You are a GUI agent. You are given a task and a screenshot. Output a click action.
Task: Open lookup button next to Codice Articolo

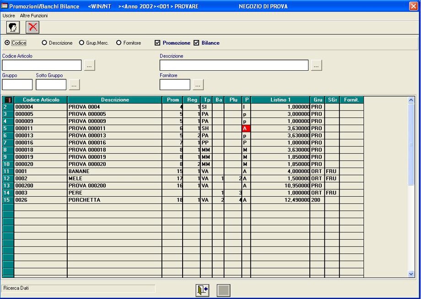pos(89,65)
